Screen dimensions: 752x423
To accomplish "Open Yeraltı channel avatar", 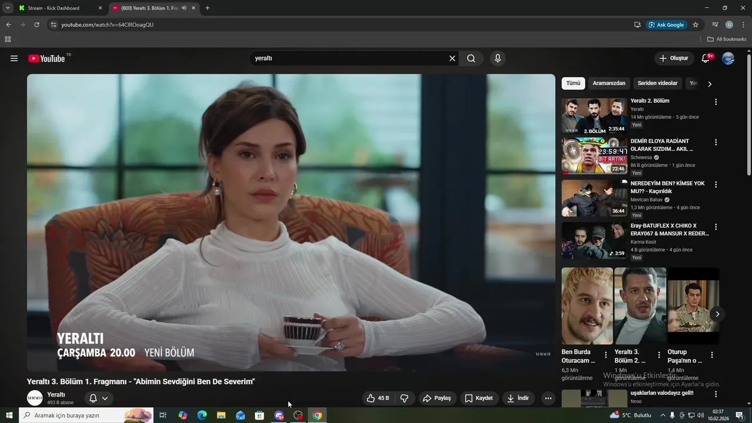I will [35, 398].
